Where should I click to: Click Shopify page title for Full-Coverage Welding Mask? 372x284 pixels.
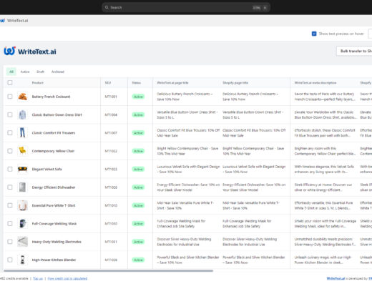(247, 223)
